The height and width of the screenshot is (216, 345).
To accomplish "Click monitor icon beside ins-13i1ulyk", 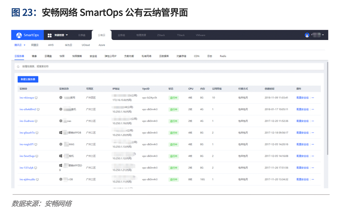I will pos(36,168).
